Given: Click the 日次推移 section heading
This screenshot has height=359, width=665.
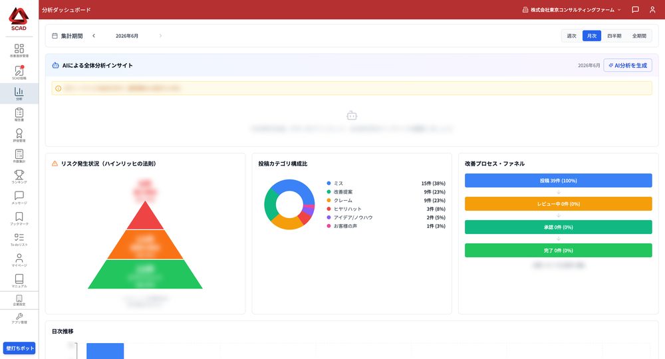Looking at the screenshot, I should pyautogui.click(x=63, y=332).
